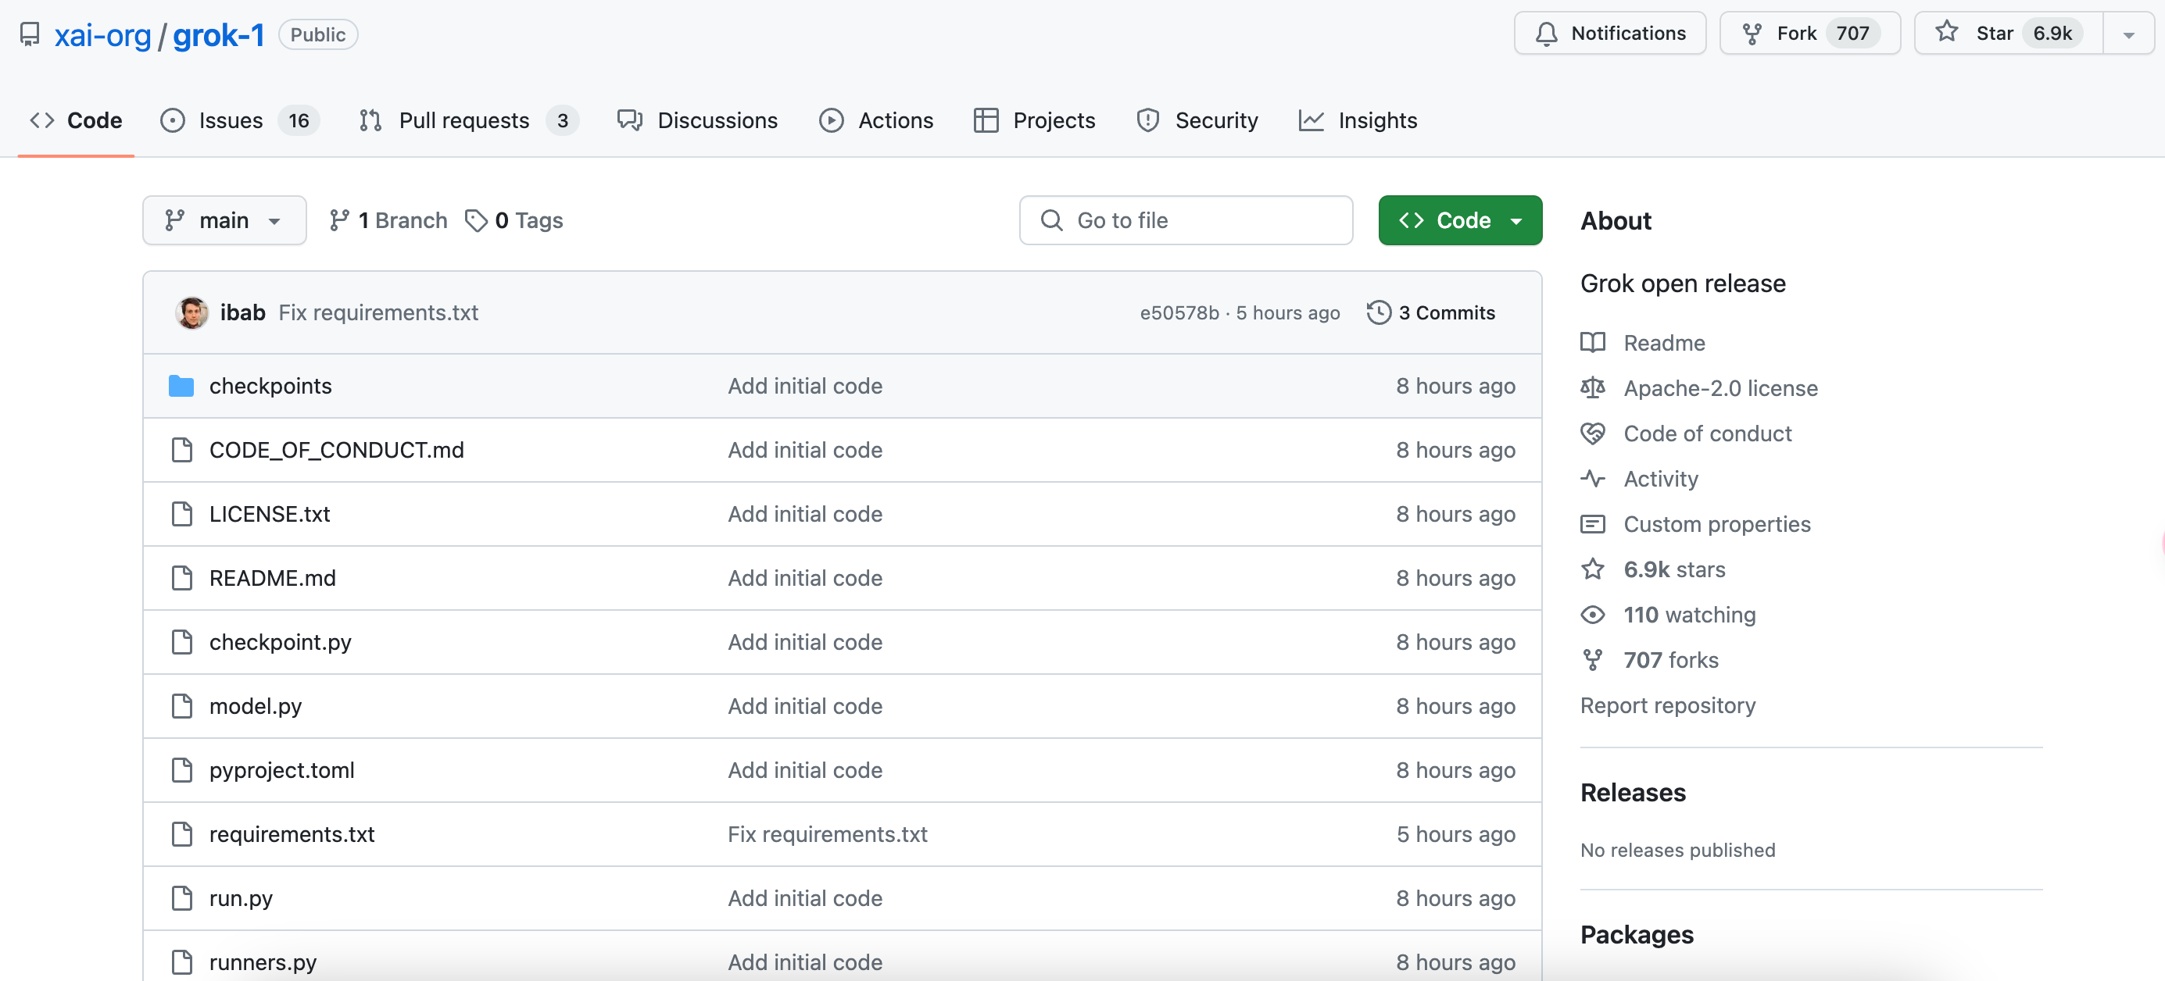Open the Insights tab
The height and width of the screenshot is (981, 2165).
(1358, 120)
